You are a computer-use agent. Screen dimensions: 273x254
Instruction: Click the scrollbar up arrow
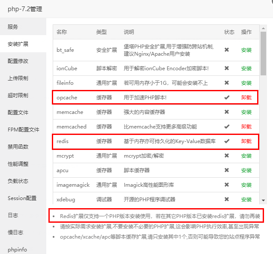264,28
